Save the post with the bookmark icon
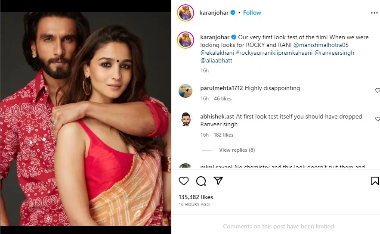 375,181
